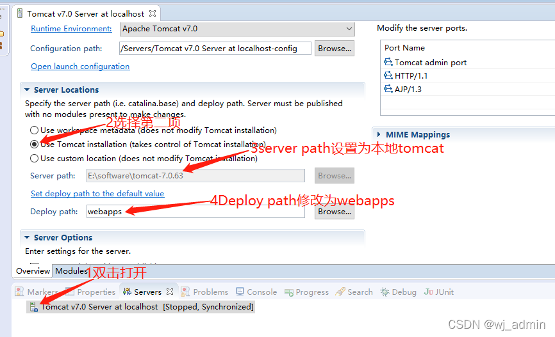Image resolution: width=555 pixels, height=337 pixels.
Task: Click Browse next to Deploy path
Action: (335, 212)
